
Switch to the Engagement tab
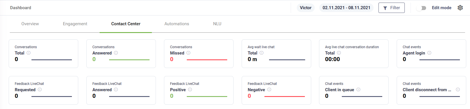(x=75, y=24)
